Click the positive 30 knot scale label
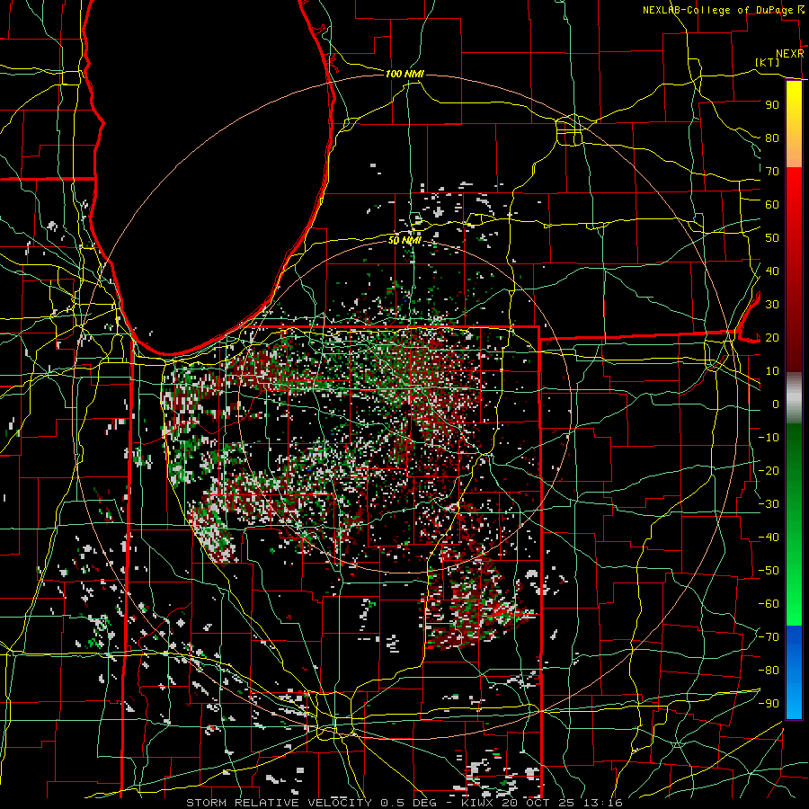This screenshot has height=809, width=809. 772,305
